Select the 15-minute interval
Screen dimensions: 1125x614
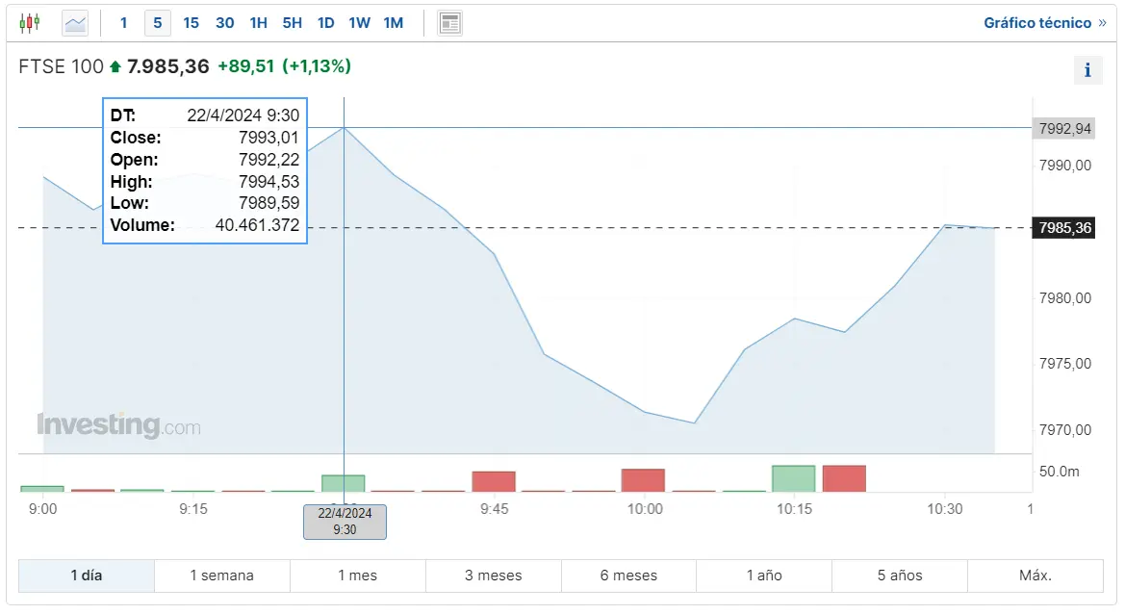pos(191,22)
